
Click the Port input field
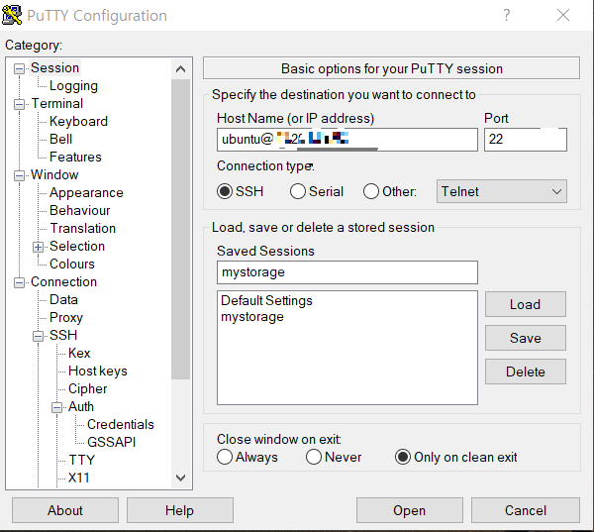(526, 140)
